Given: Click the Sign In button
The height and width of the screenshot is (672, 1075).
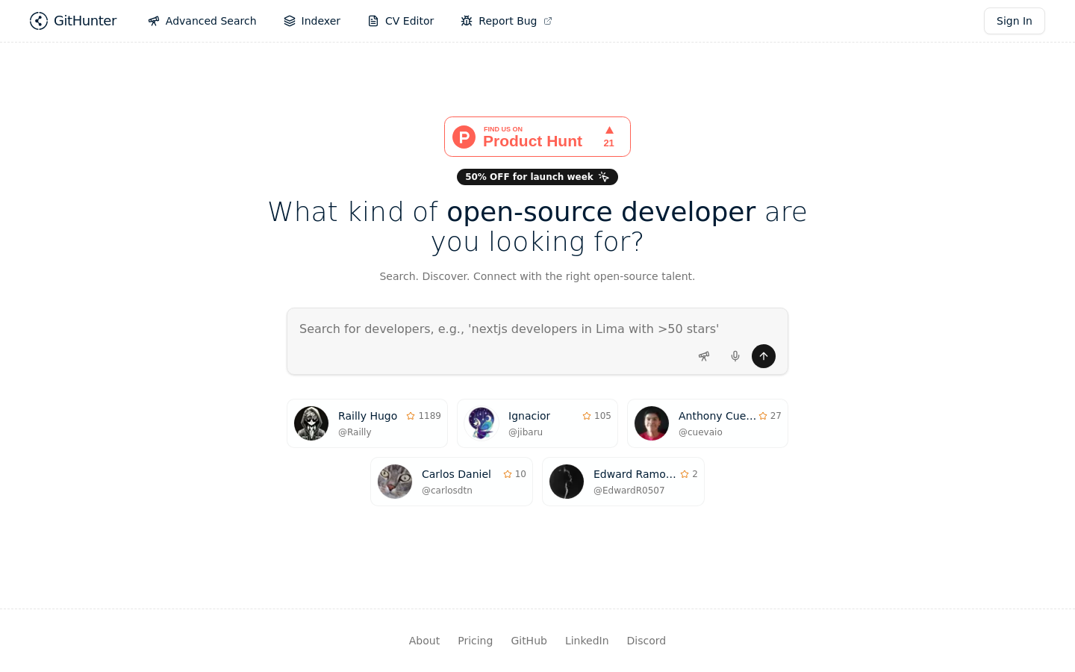Looking at the screenshot, I should tap(1015, 21).
